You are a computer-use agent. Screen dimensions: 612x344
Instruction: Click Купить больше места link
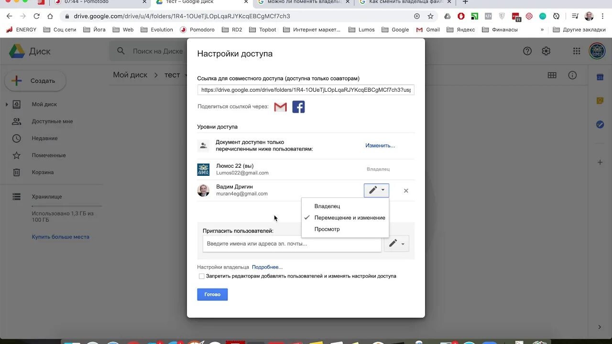pyautogui.click(x=60, y=237)
